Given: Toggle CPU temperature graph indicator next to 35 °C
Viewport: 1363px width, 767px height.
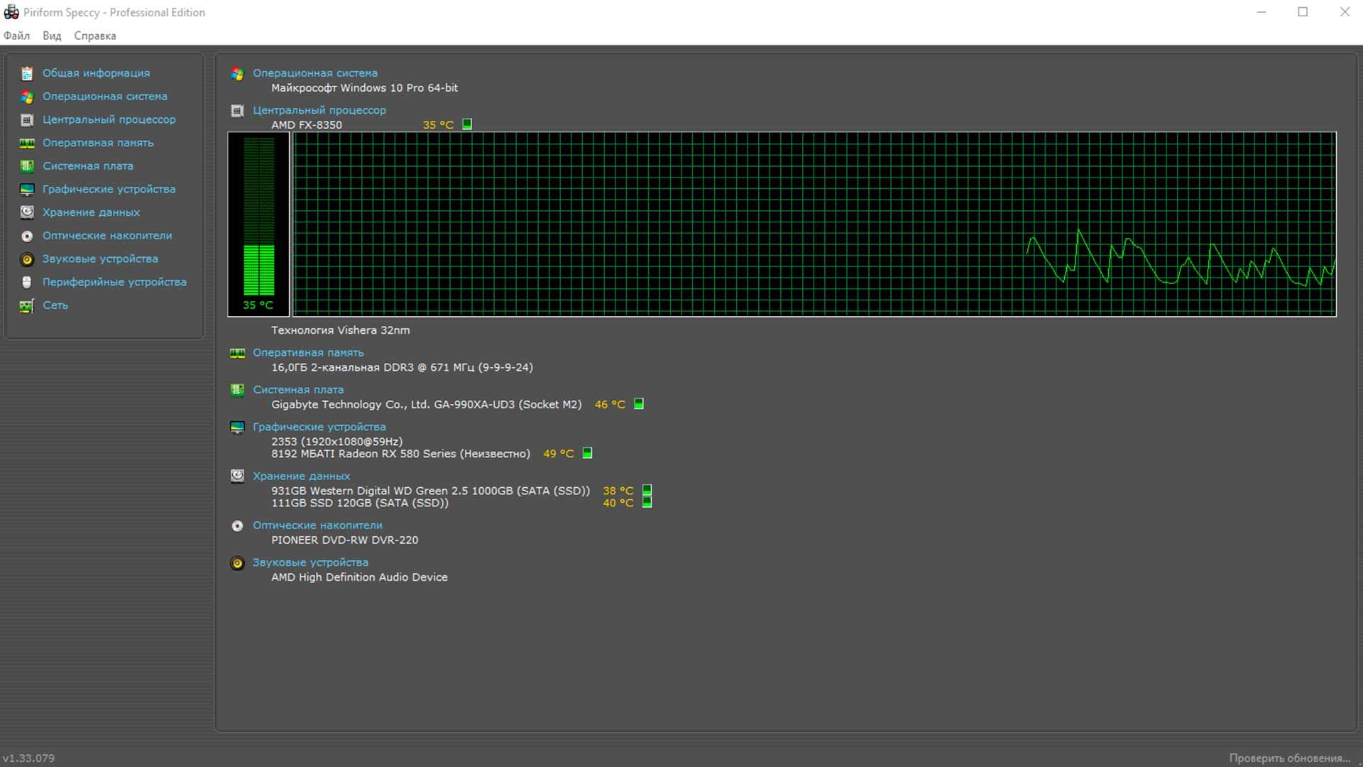Looking at the screenshot, I should pos(467,124).
